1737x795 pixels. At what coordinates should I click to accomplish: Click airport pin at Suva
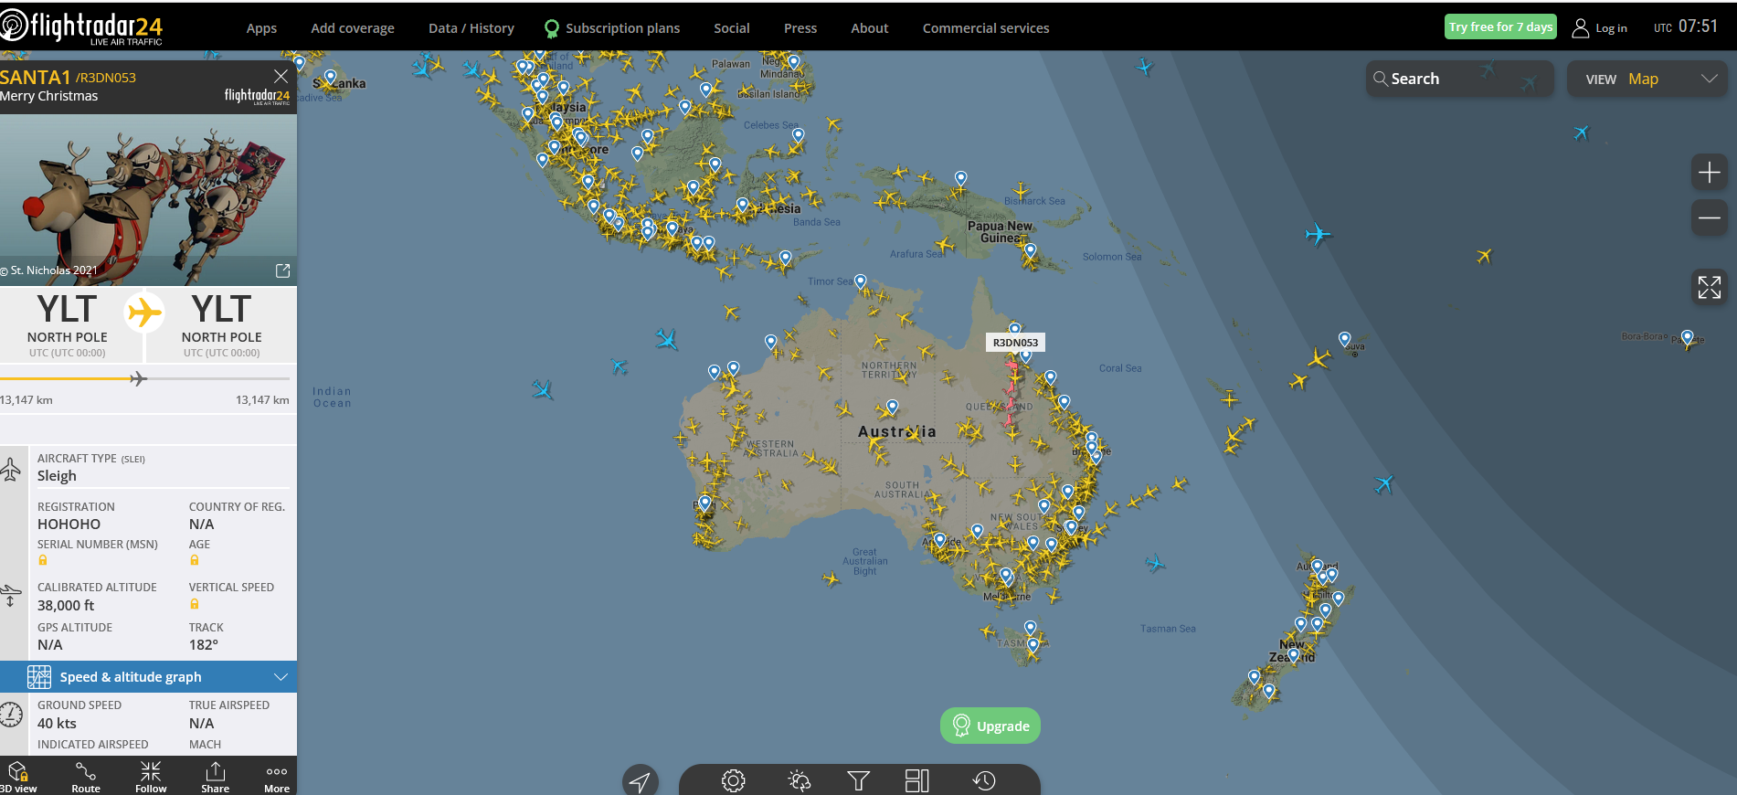(1344, 340)
